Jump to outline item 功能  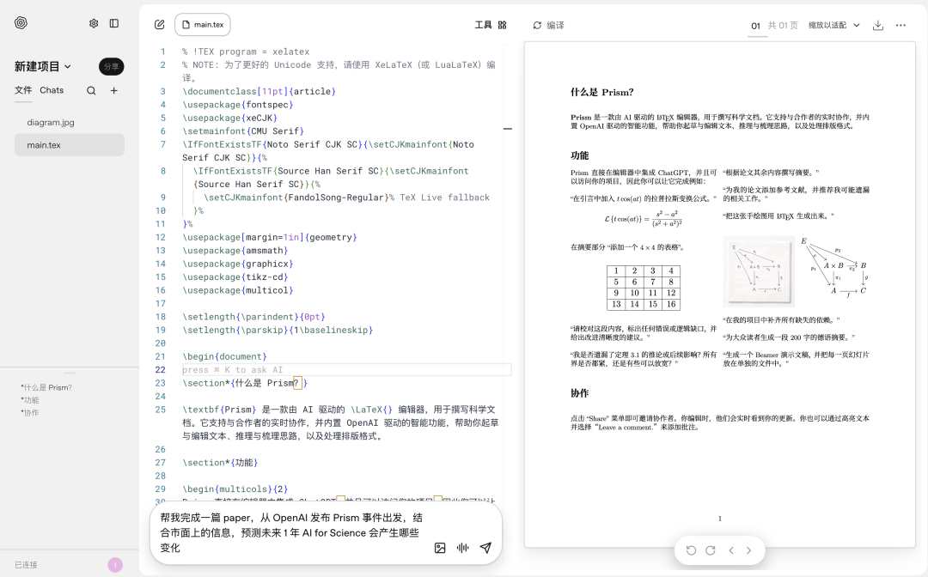(30, 400)
